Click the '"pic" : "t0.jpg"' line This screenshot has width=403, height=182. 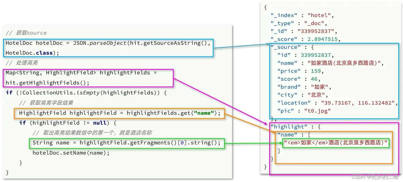click(304, 111)
